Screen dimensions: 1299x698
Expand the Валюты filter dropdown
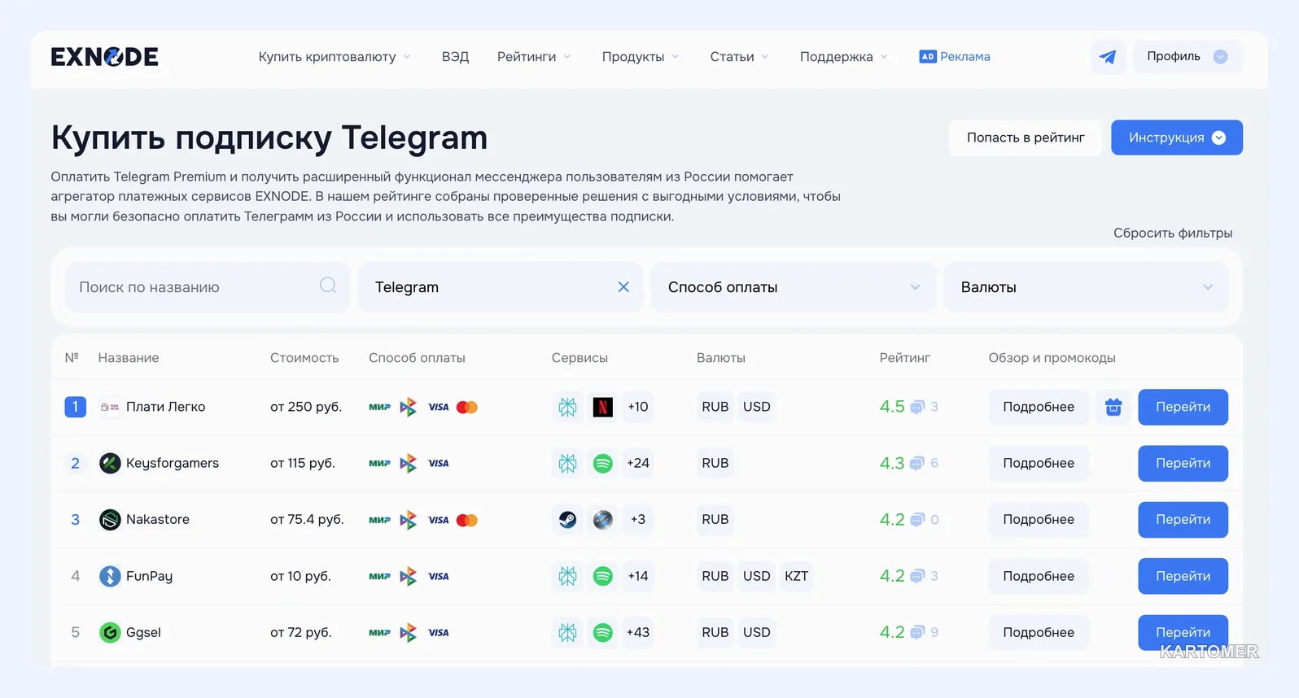(x=1086, y=287)
